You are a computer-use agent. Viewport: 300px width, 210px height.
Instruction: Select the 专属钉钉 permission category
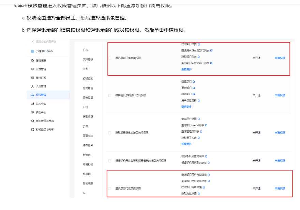pyautogui.click(x=88, y=164)
